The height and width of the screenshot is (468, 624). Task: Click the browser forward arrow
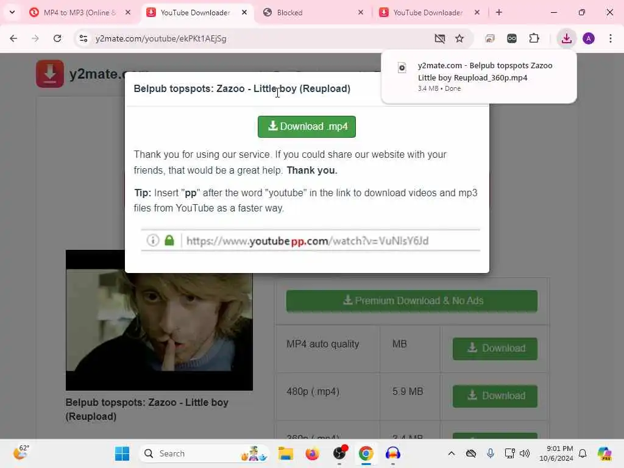[35, 38]
